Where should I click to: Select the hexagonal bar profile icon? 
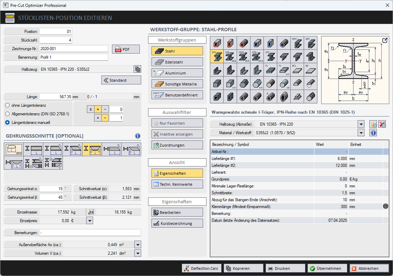click(244, 83)
